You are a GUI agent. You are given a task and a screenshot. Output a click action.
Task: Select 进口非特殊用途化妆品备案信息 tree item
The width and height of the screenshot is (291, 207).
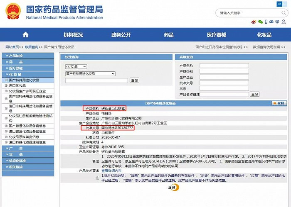pos(31,109)
